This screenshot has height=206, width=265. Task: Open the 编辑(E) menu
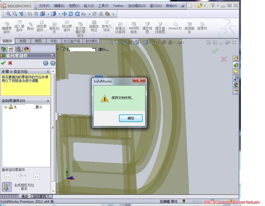click(59, 6)
